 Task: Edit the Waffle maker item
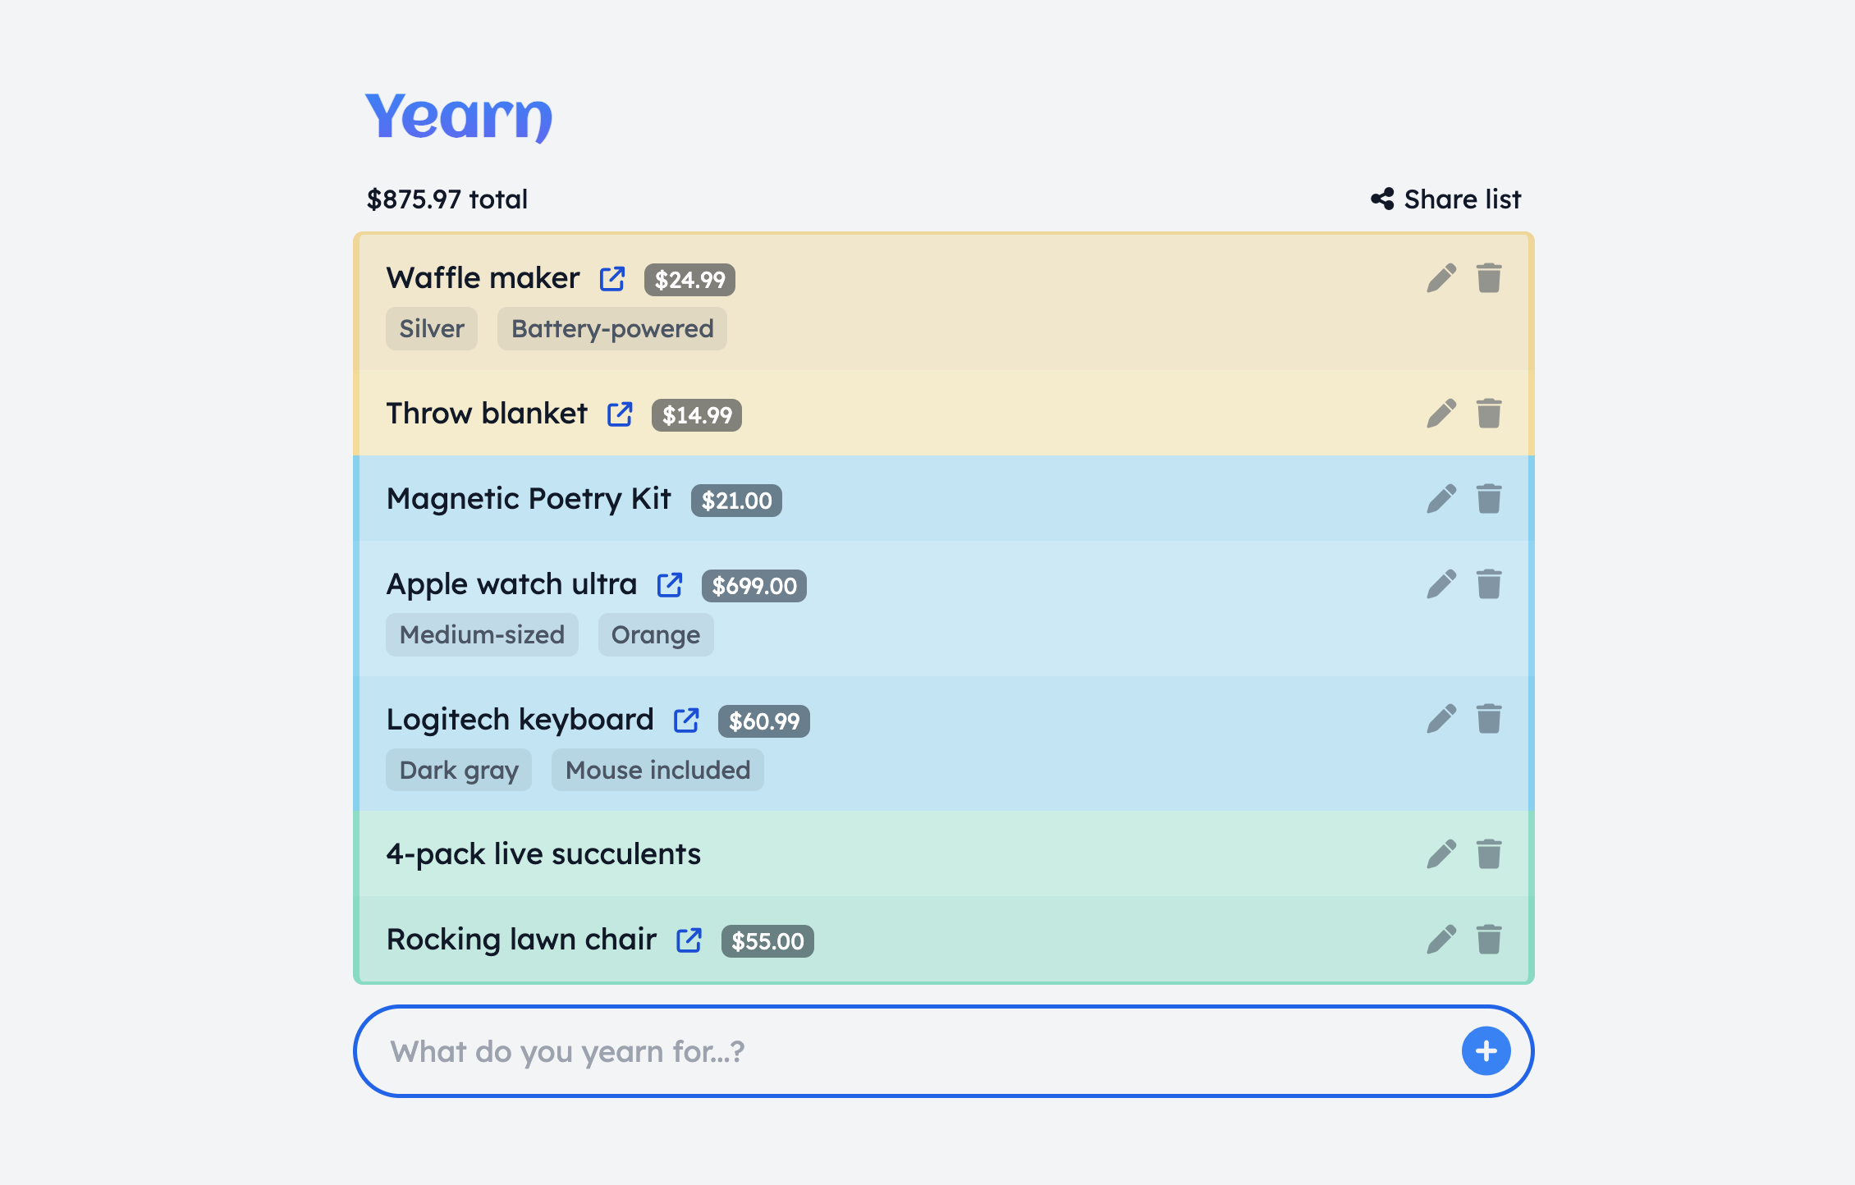click(x=1441, y=278)
